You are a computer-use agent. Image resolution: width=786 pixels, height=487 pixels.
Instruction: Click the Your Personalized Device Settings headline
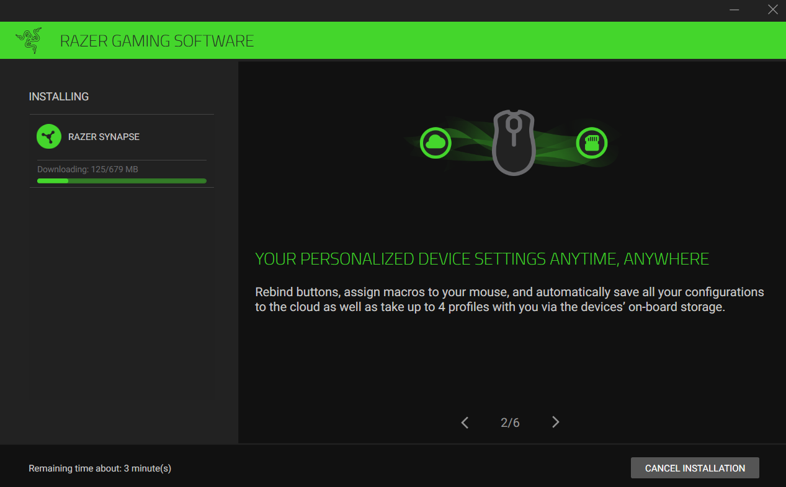(482, 259)
